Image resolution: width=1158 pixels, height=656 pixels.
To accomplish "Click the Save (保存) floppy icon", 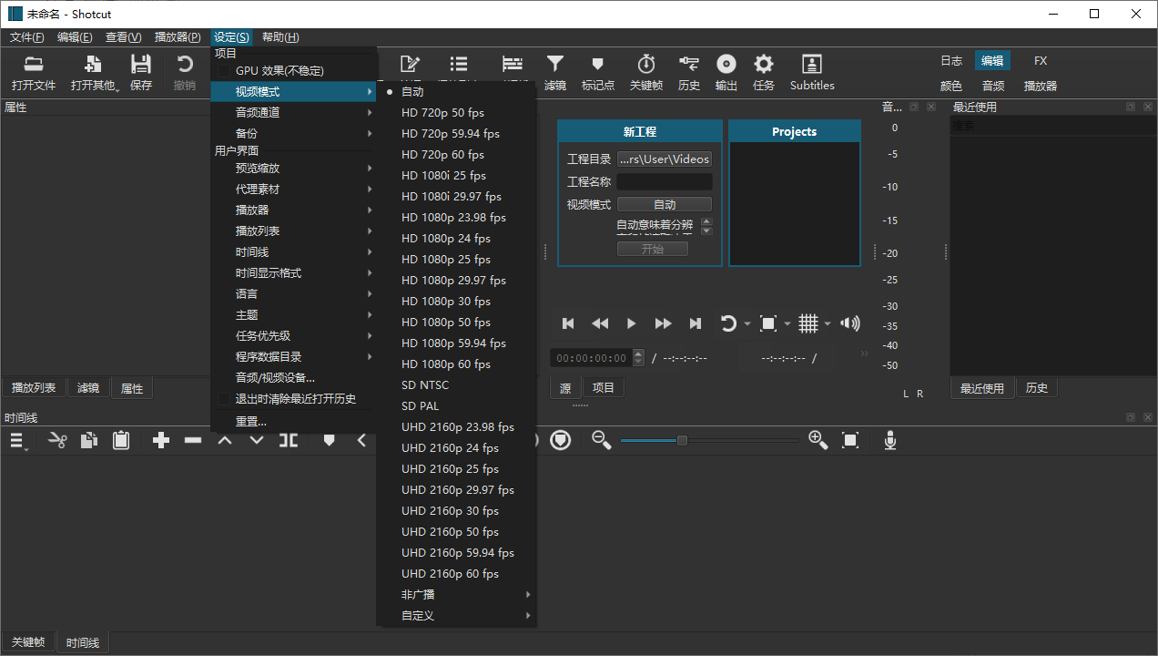I will click(141, 65).
